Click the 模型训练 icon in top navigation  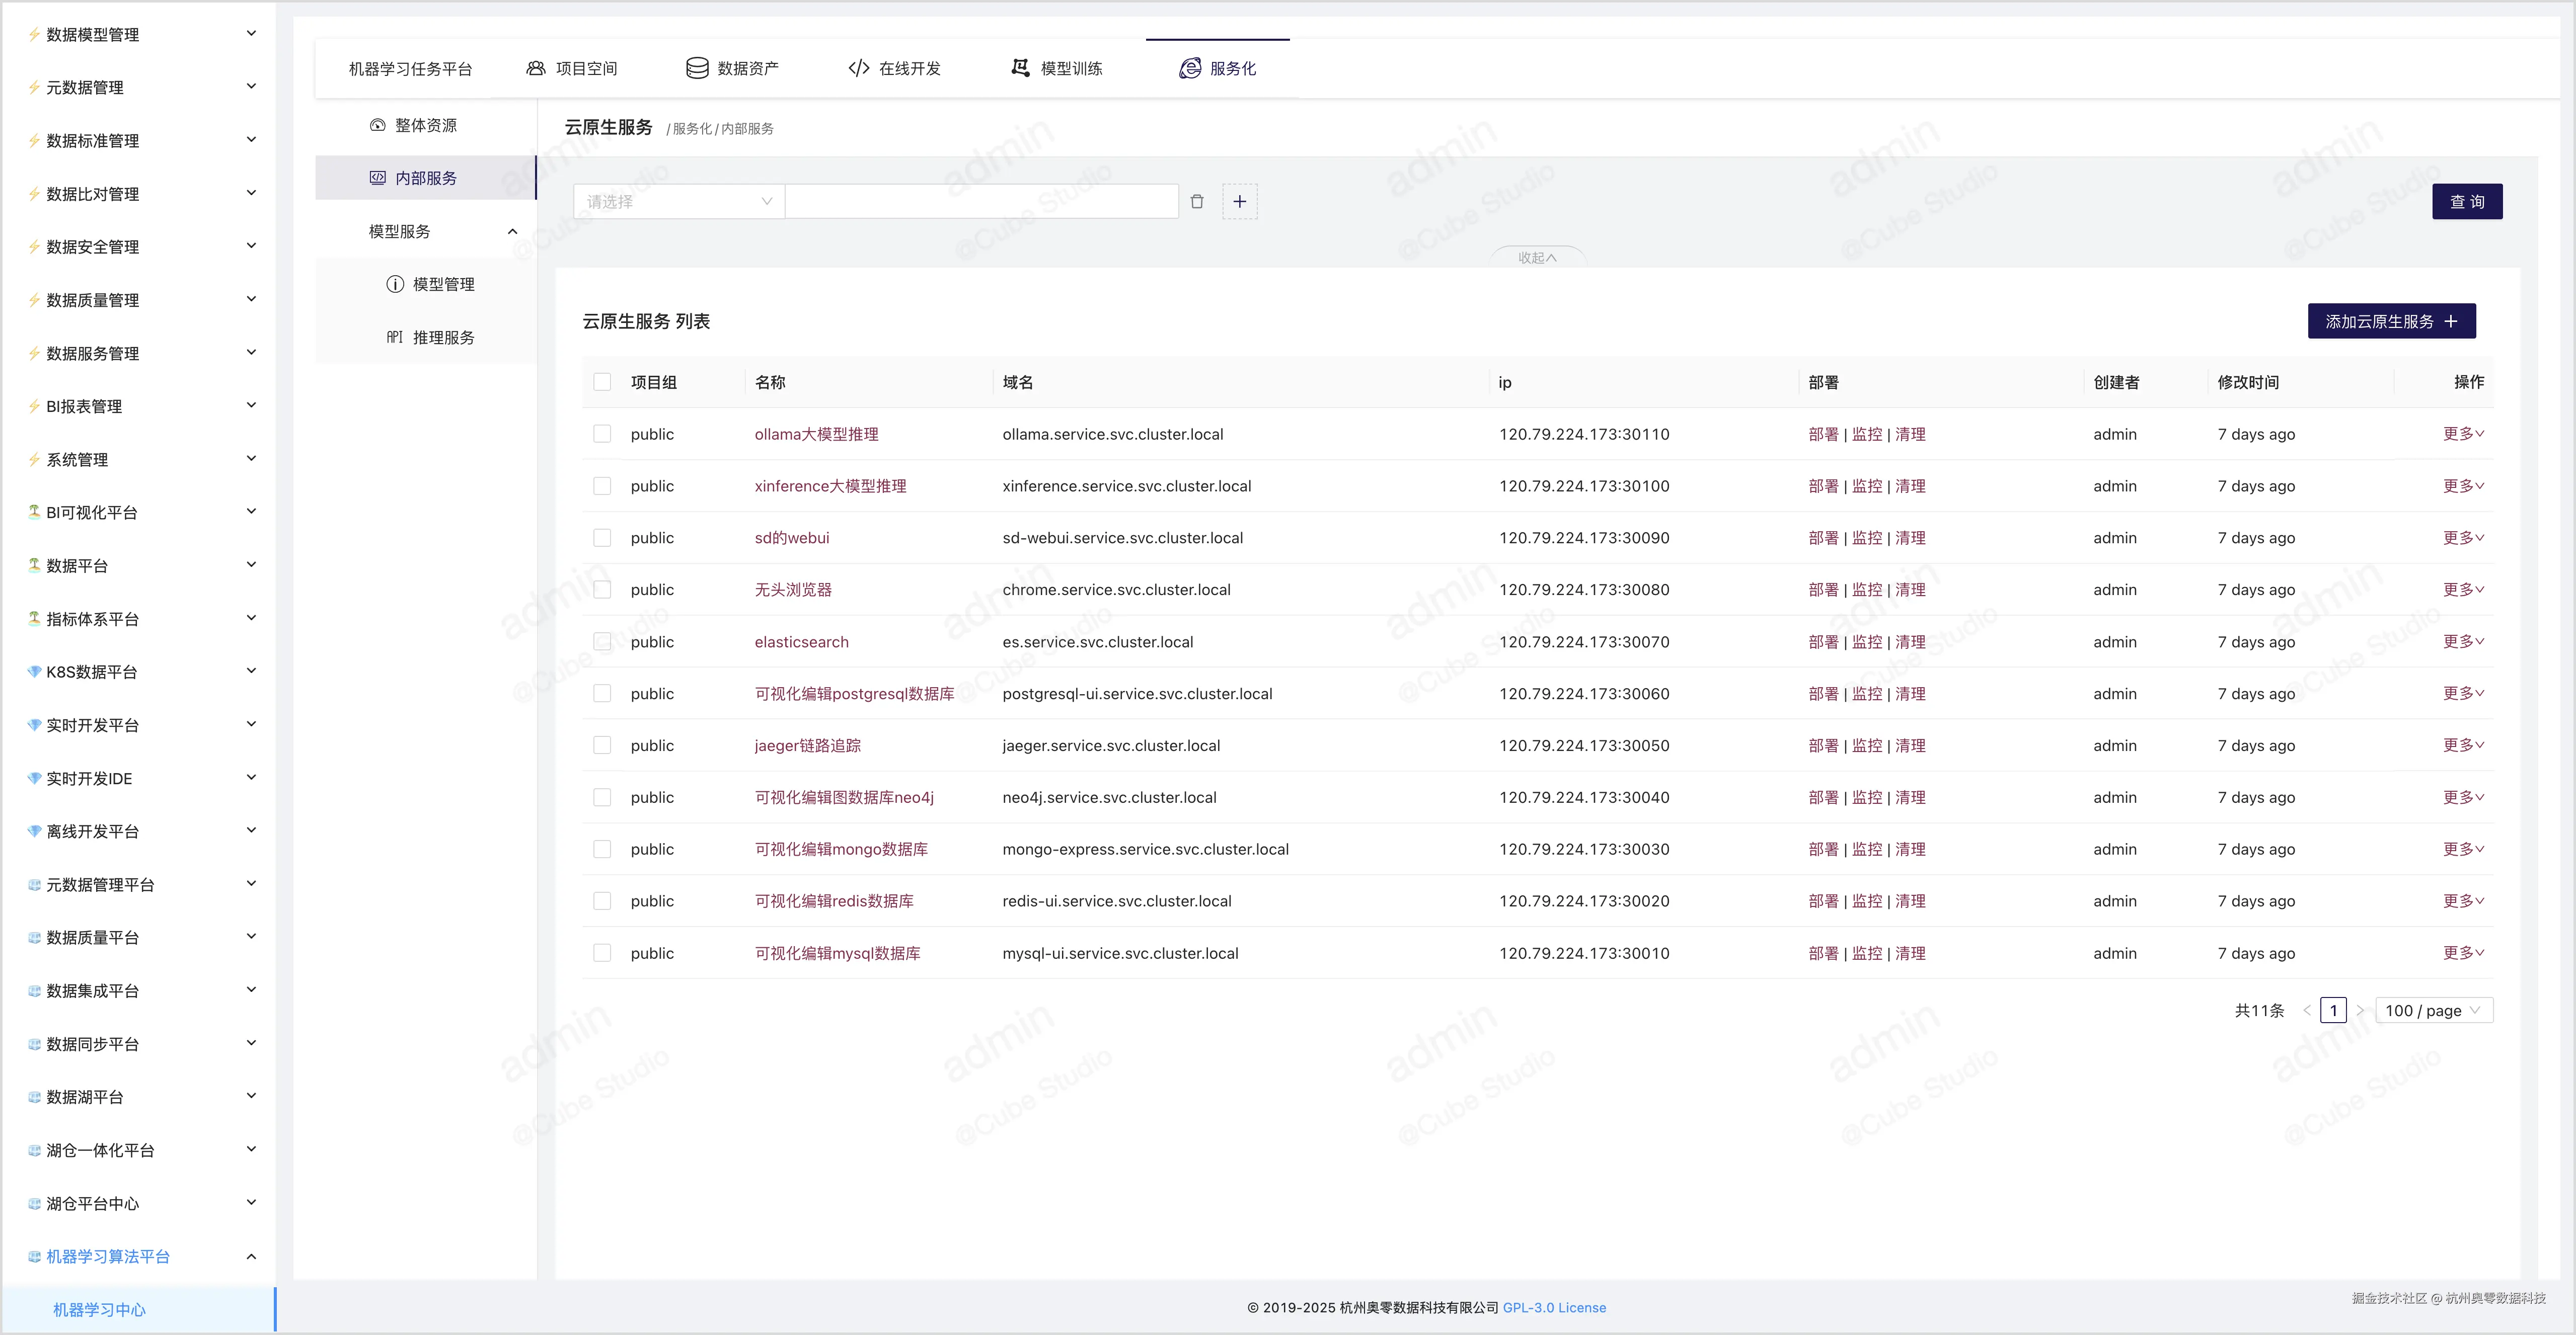[x=1020, y=68]
